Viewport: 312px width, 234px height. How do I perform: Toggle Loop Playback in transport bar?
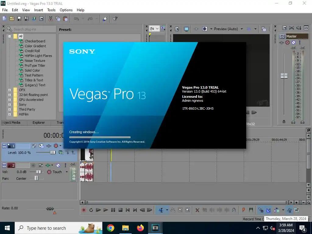[x=91, y=210]
